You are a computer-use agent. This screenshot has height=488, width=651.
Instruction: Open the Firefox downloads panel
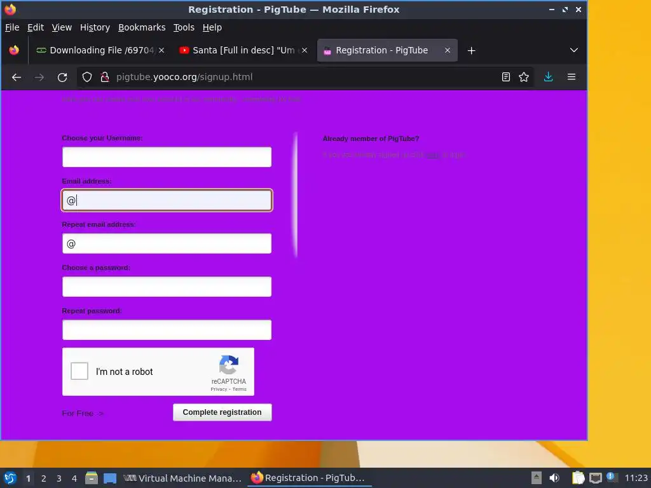tap(549, 77)
